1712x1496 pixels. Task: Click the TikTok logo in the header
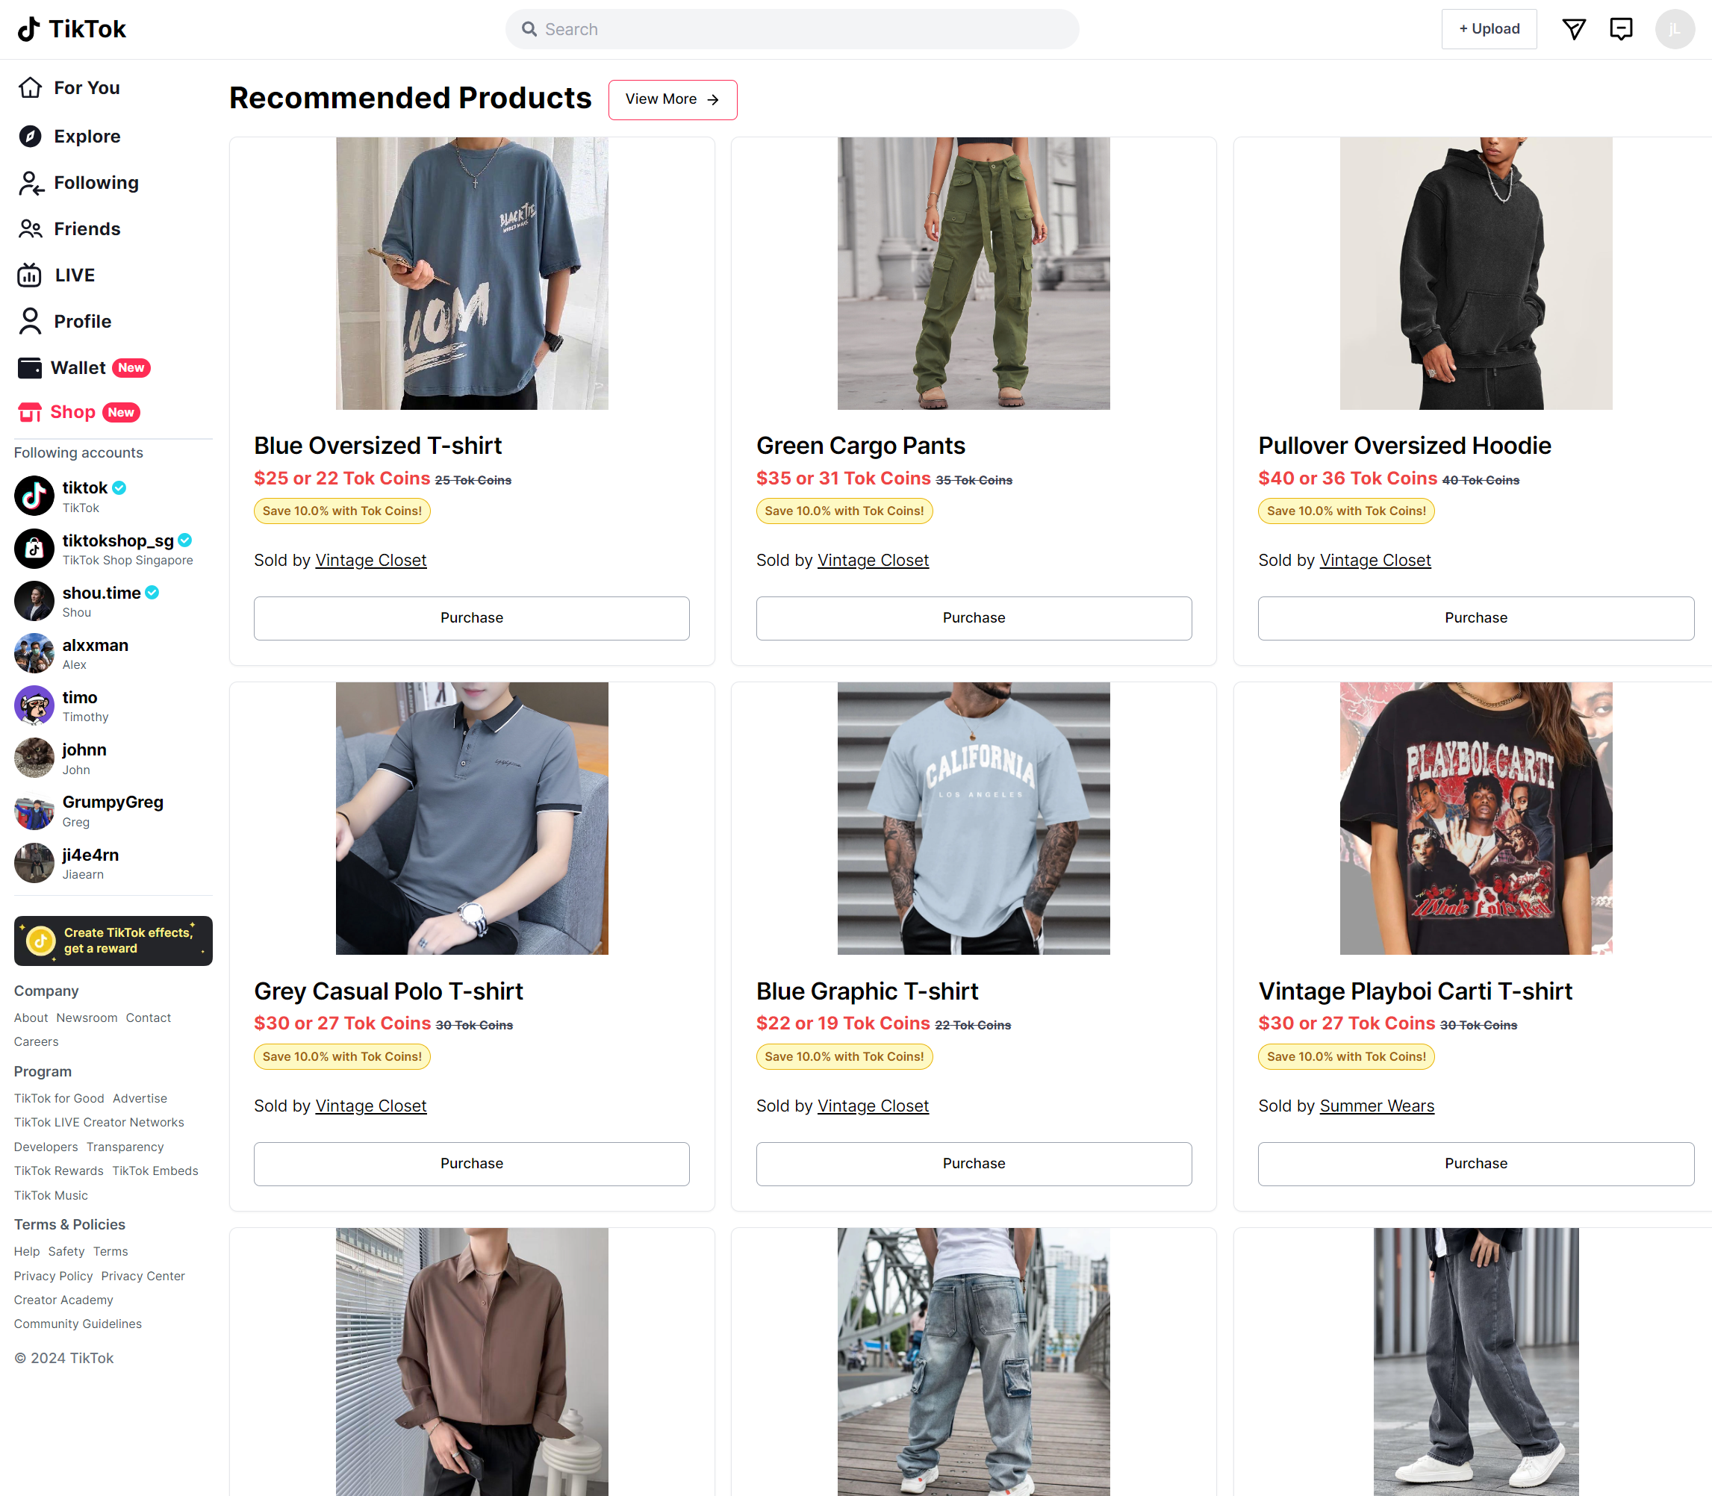click(x=72, y=29)
